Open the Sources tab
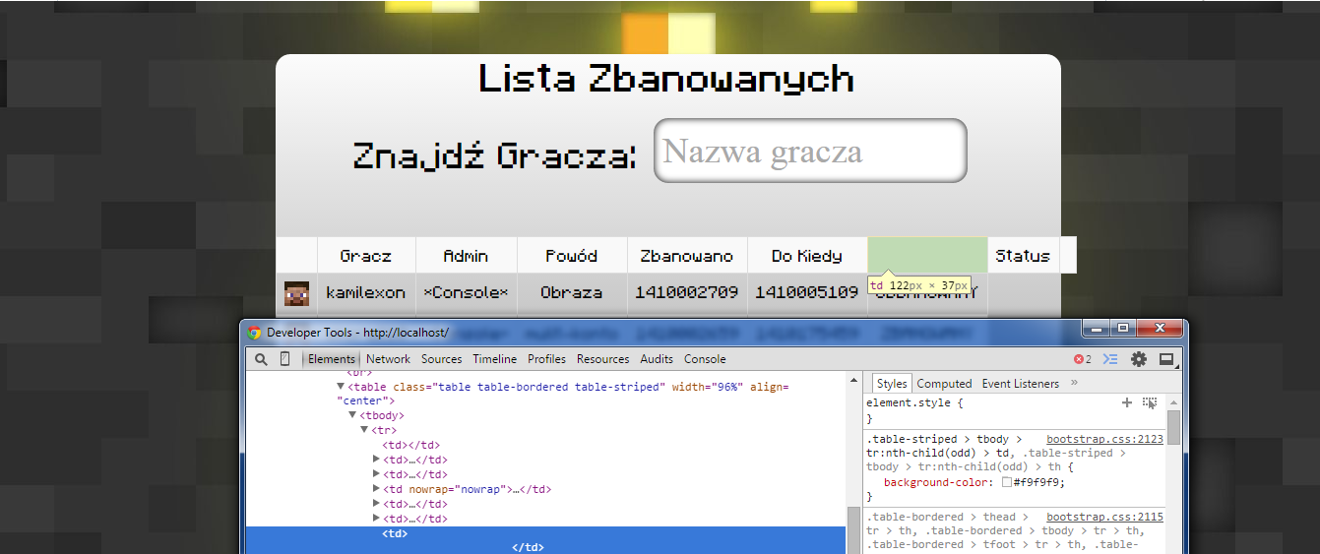Screen dimensions: 1320x554 coord(442,359)
